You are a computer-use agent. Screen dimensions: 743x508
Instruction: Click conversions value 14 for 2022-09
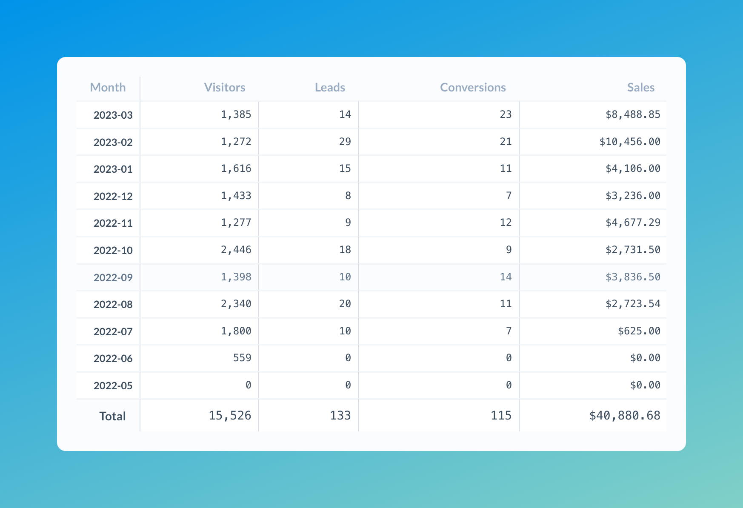[506, 277]
